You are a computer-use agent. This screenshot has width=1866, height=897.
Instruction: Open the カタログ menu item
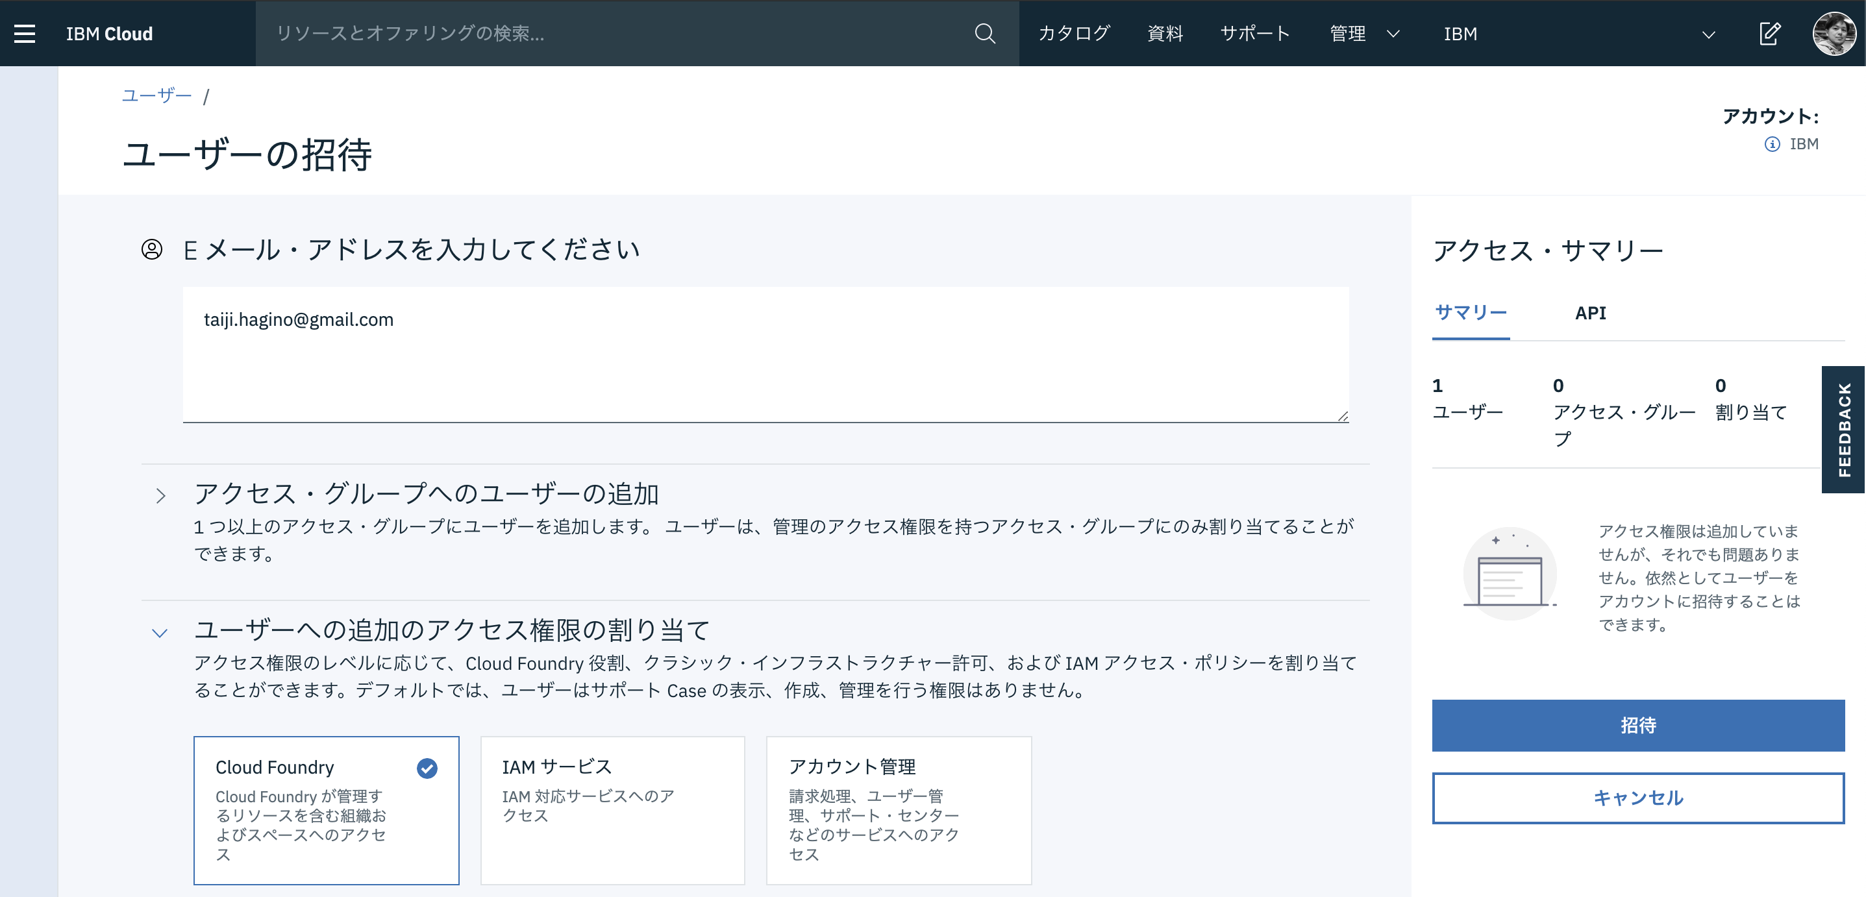pos(1075,33)
